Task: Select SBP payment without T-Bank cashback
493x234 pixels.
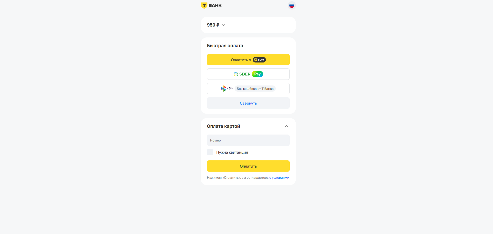Action: coord(248,89)
